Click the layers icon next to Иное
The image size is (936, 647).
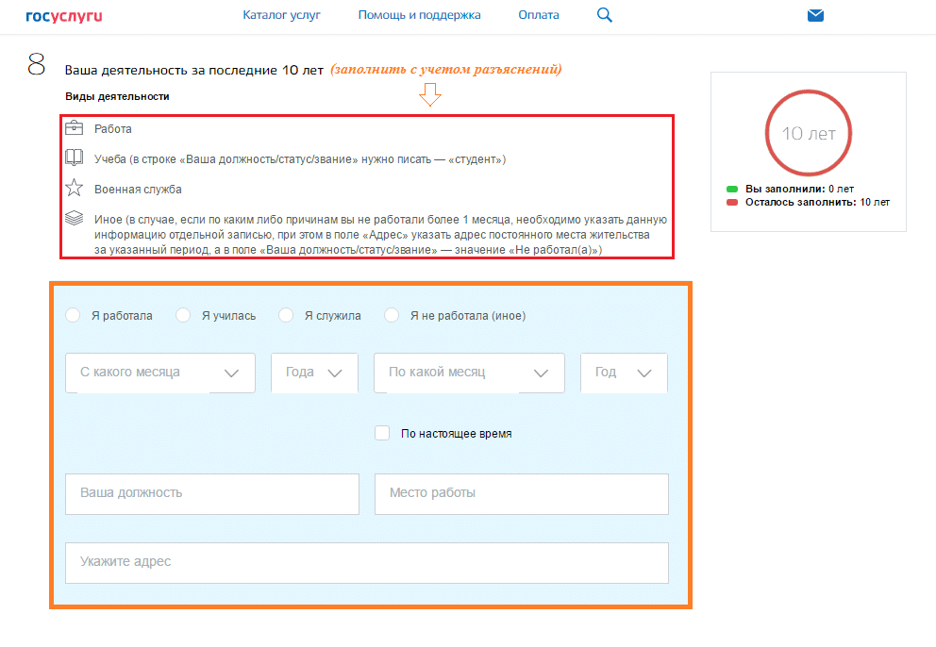[74, 219]
